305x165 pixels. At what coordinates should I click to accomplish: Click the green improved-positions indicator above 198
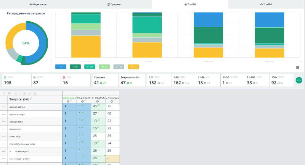coord(5,77)
